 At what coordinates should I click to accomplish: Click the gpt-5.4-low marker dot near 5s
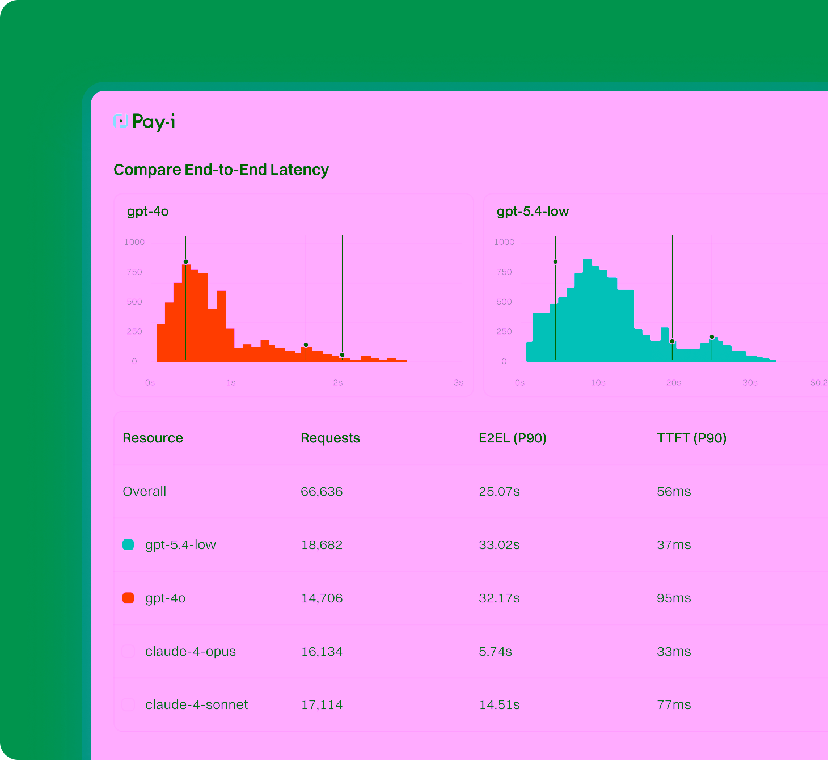(555, 261)
